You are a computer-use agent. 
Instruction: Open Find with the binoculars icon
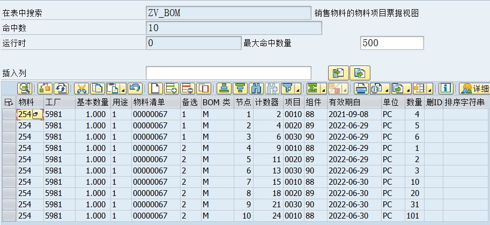pos(257,89)
